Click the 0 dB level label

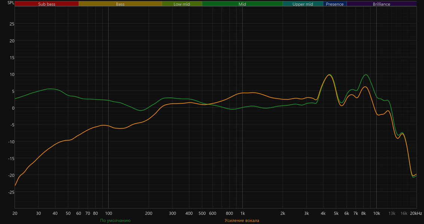13,108
